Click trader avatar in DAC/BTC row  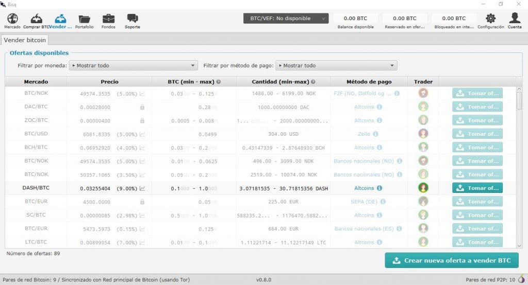(x=423, y=106)
